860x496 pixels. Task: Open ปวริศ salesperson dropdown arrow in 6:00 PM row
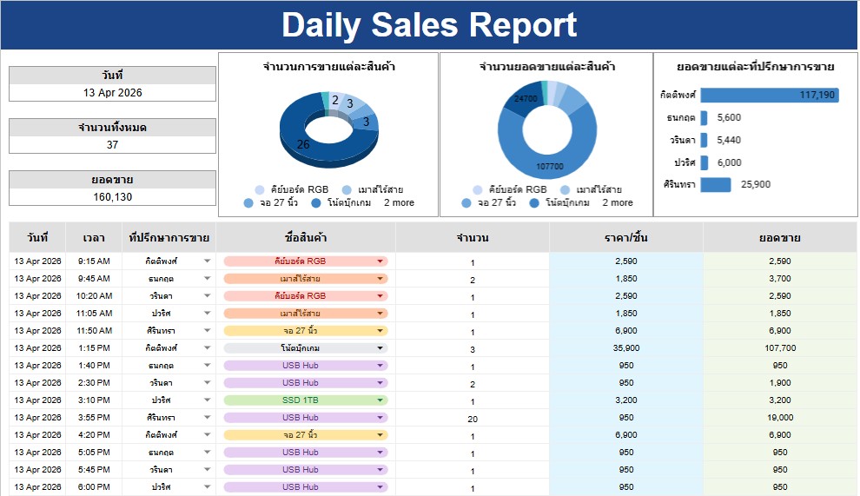point(207,487)
